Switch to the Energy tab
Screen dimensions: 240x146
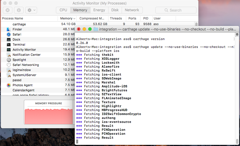click(x=99, y=10)
